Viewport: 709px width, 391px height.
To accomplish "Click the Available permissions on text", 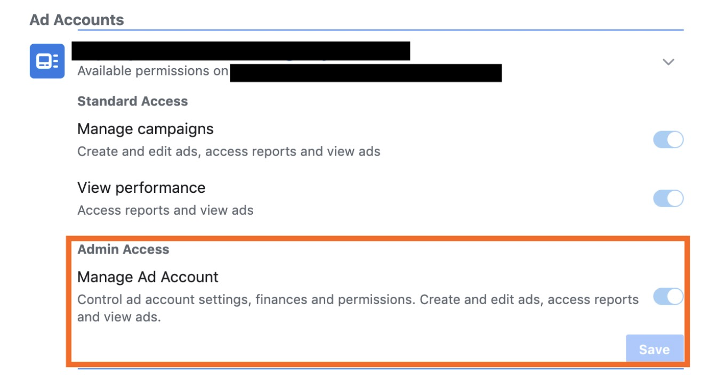I will pos(152,71).
